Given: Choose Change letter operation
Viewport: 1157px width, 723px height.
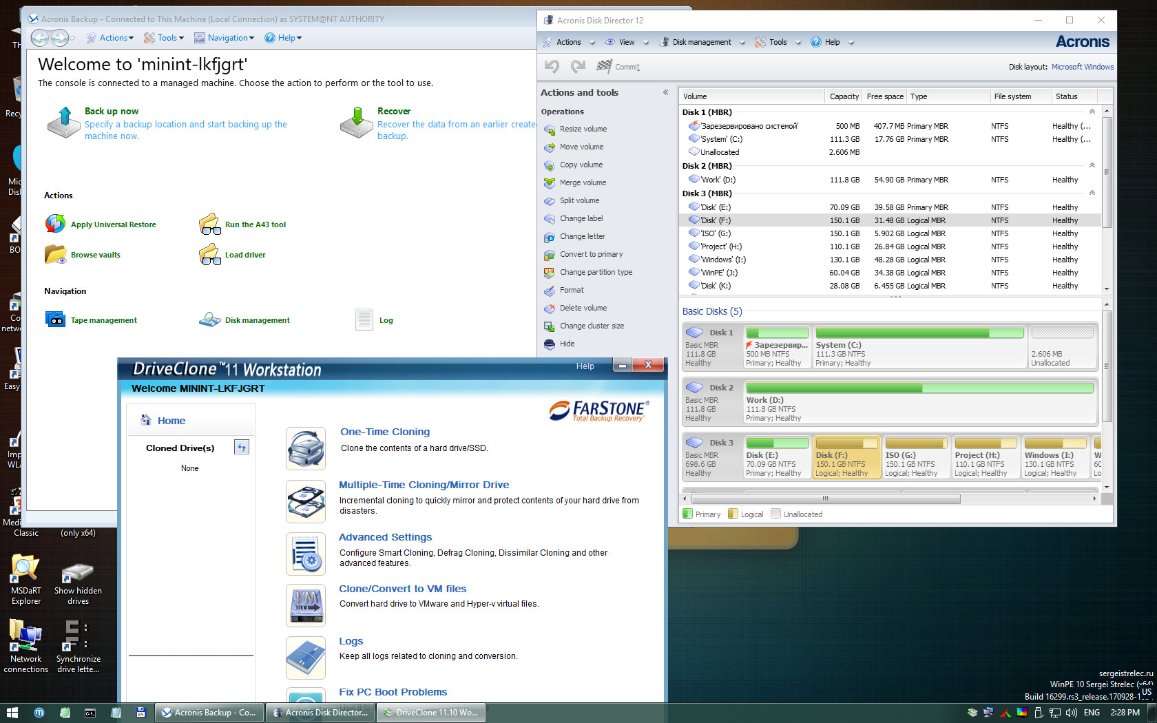Looking at the screenshot, I should [582, 236].
